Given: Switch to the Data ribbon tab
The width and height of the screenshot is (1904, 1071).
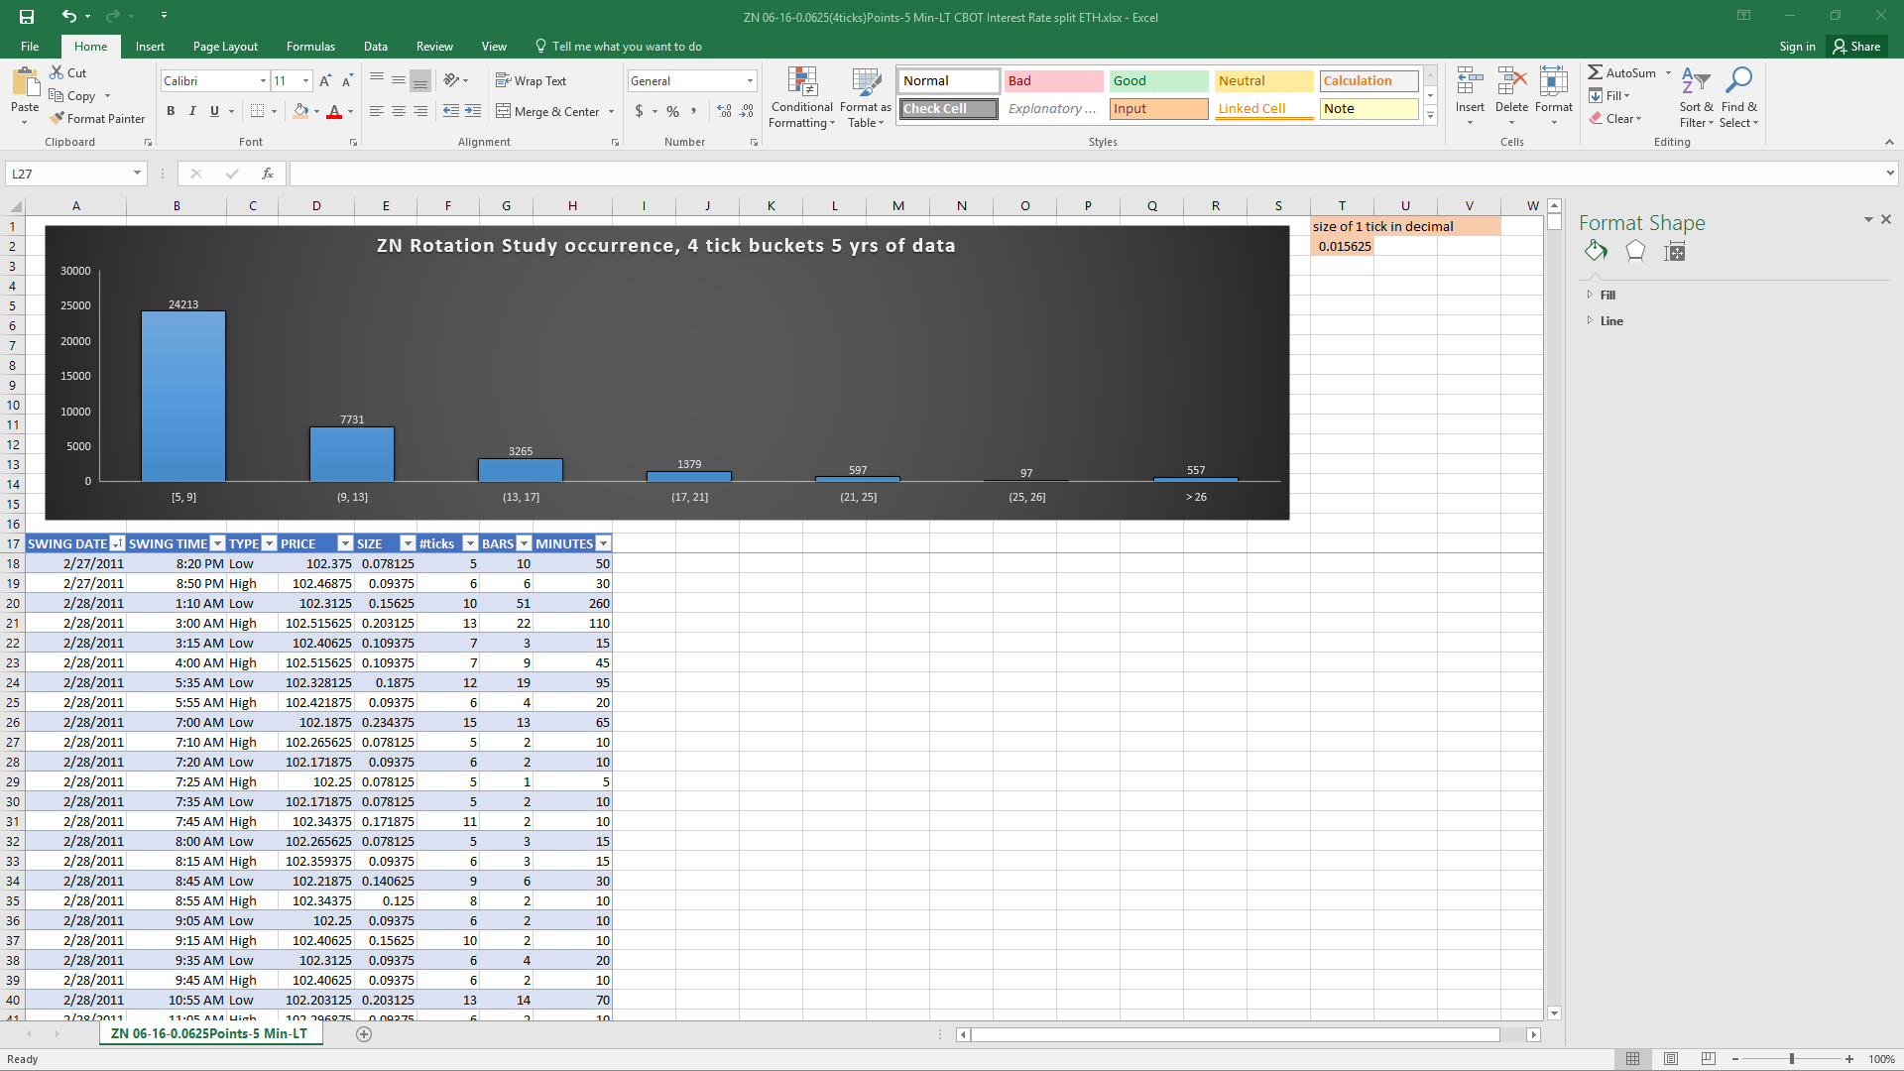Looking at the screenshot, I should point(375,46).
